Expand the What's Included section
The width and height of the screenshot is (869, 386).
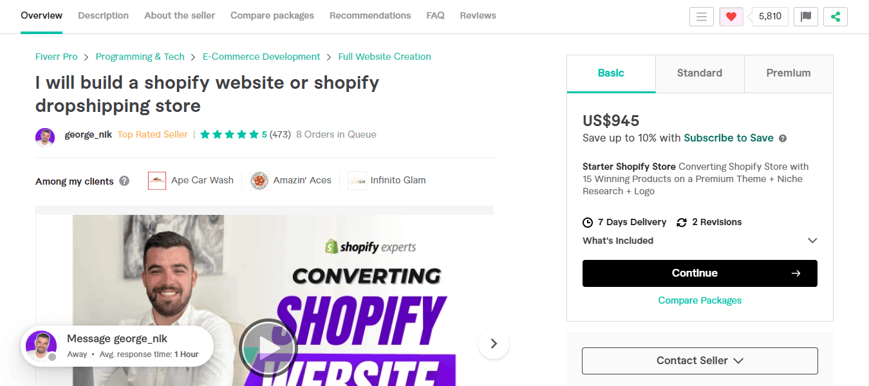click(812, 240)
